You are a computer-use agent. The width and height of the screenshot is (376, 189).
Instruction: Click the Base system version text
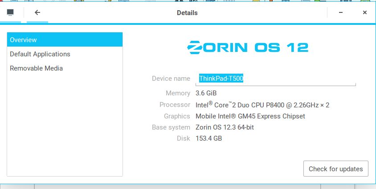coord(225,127)
